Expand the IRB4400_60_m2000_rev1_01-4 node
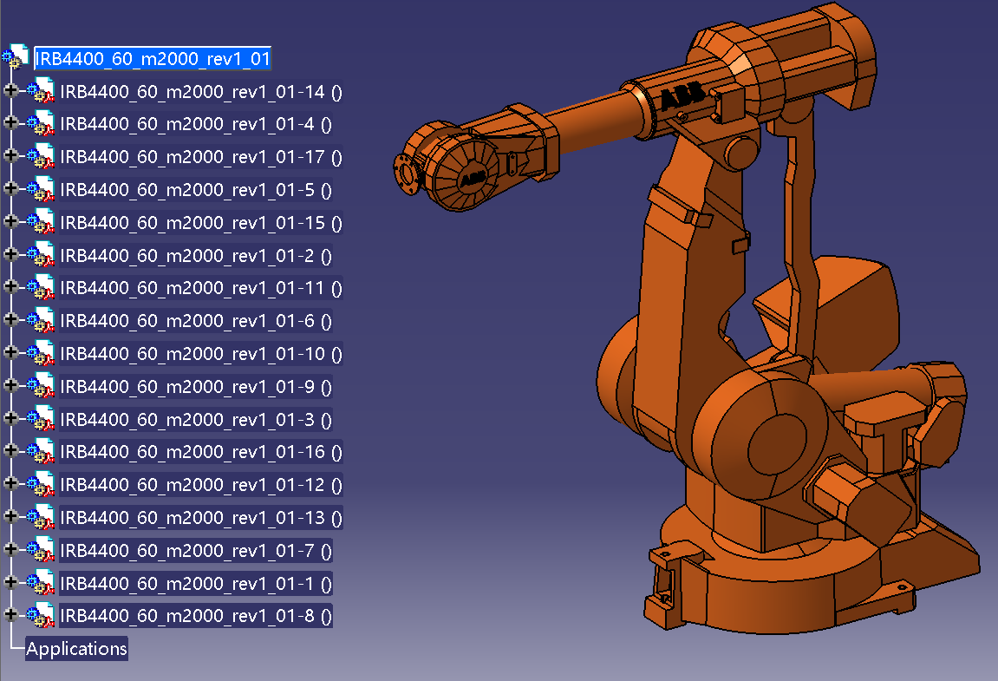The width and height of the screenshot is (998, 681). [x=10, y=123]
